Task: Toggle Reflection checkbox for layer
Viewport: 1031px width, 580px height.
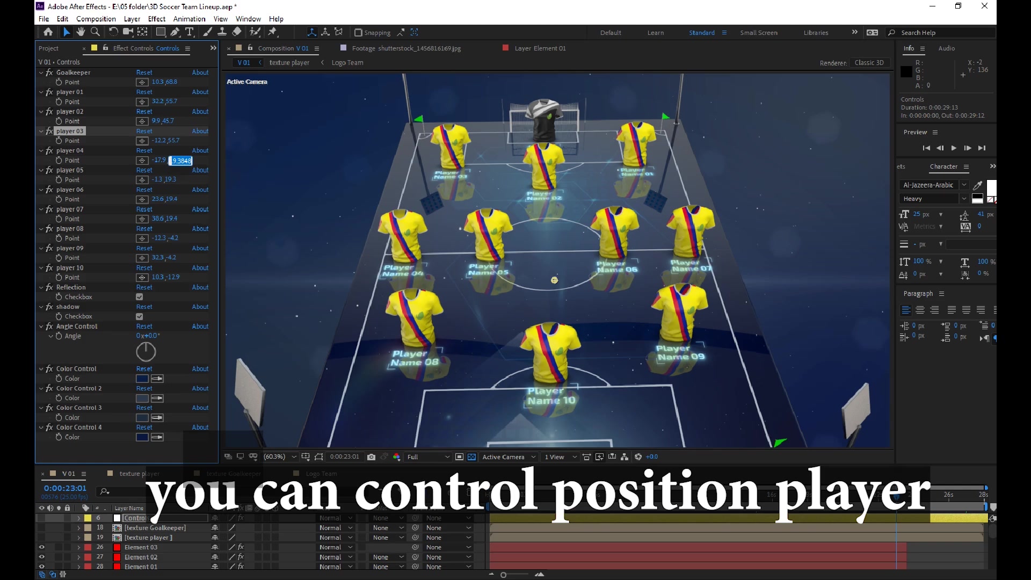Action: (139, 297)
